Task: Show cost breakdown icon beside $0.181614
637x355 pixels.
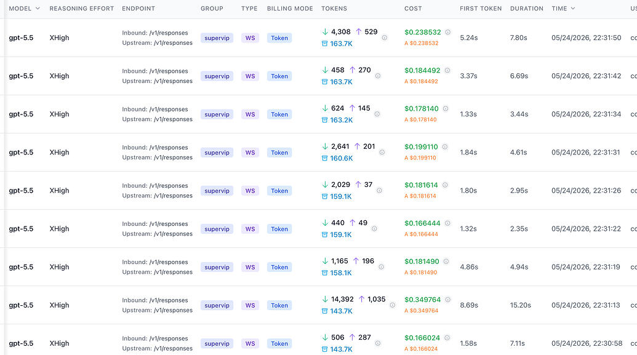Action: click(x=445, y=185)
